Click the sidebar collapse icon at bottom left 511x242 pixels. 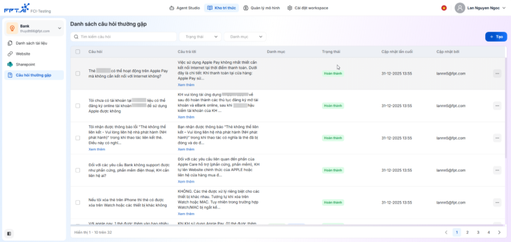coord(8,234)
